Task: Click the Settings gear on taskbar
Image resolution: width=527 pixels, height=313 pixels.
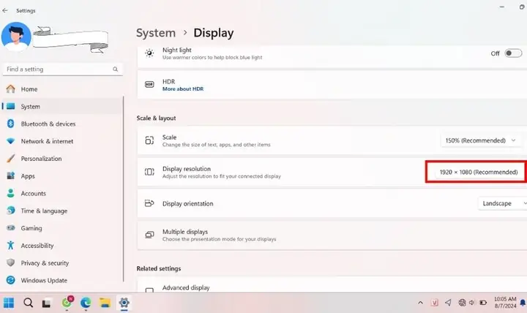Action: pos(124,303)
